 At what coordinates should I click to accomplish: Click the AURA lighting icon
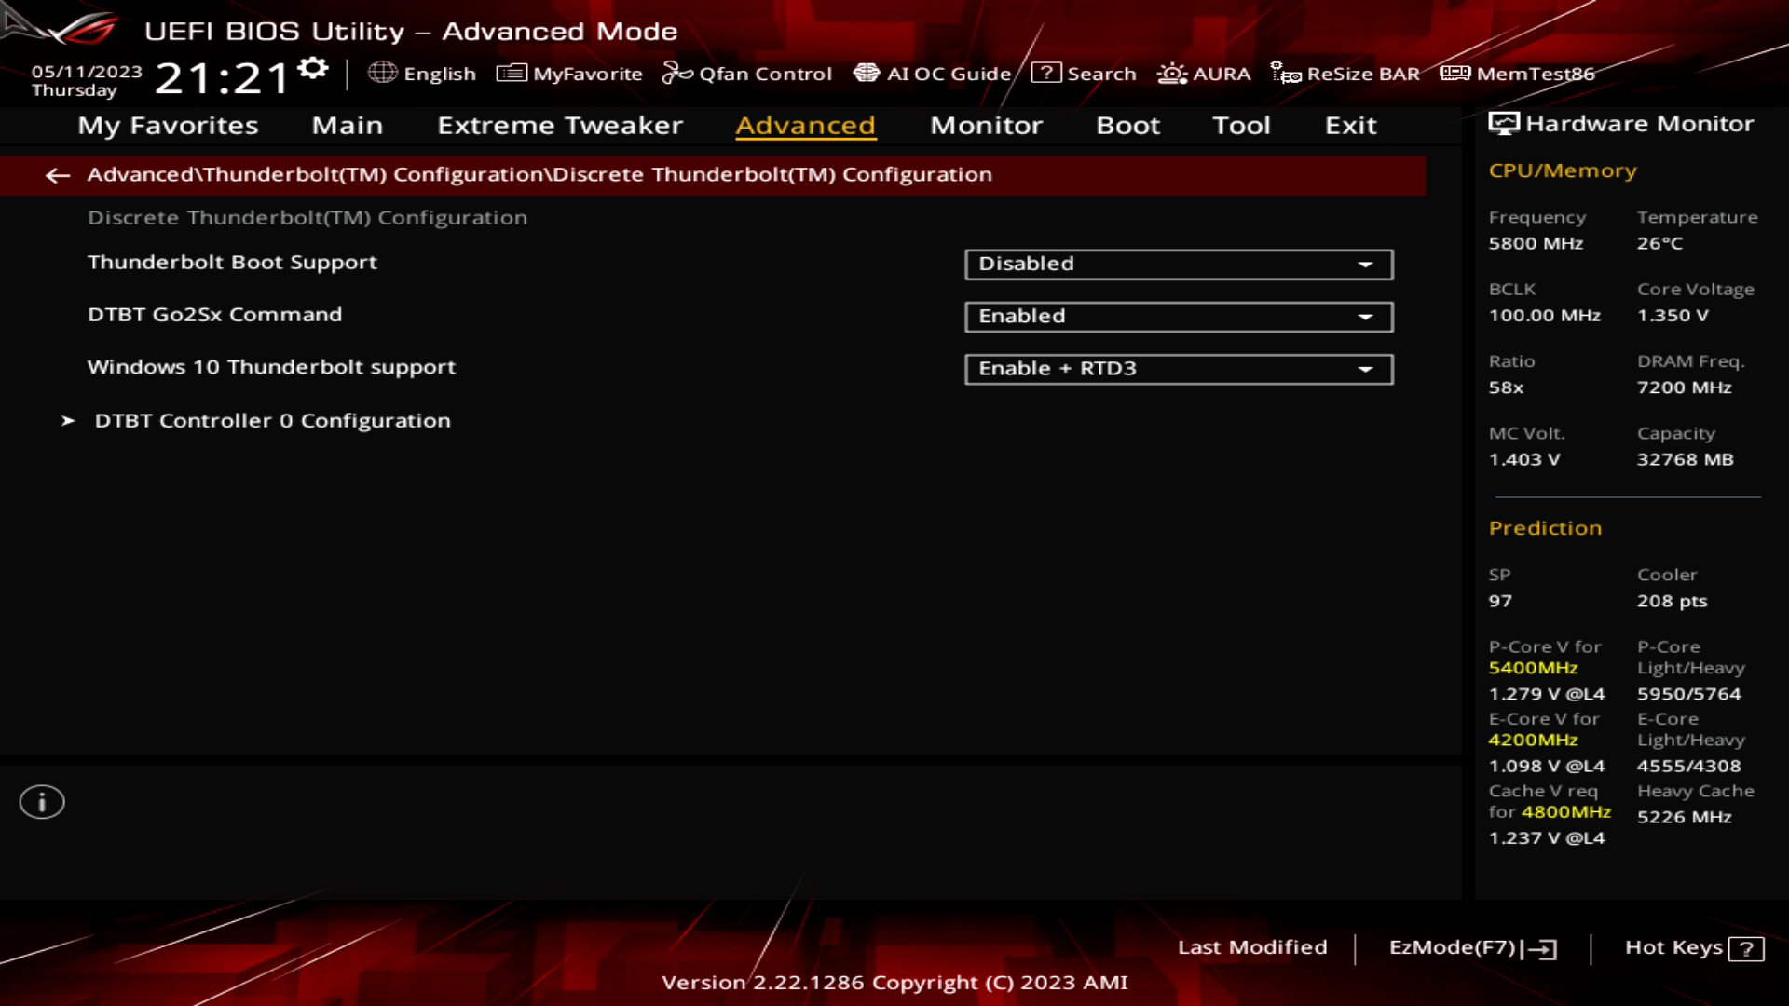[x=1172, y=73]
